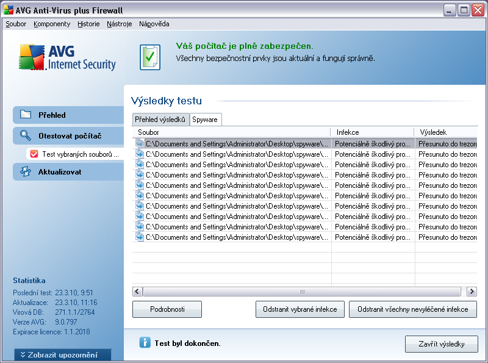Sort by the Výsledek column header
This screenshot has height=363, width=488.
coord(446,132)
